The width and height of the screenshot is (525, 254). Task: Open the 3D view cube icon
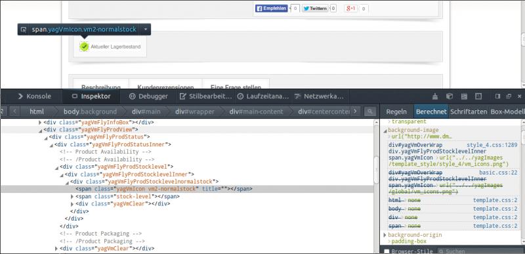450,96
